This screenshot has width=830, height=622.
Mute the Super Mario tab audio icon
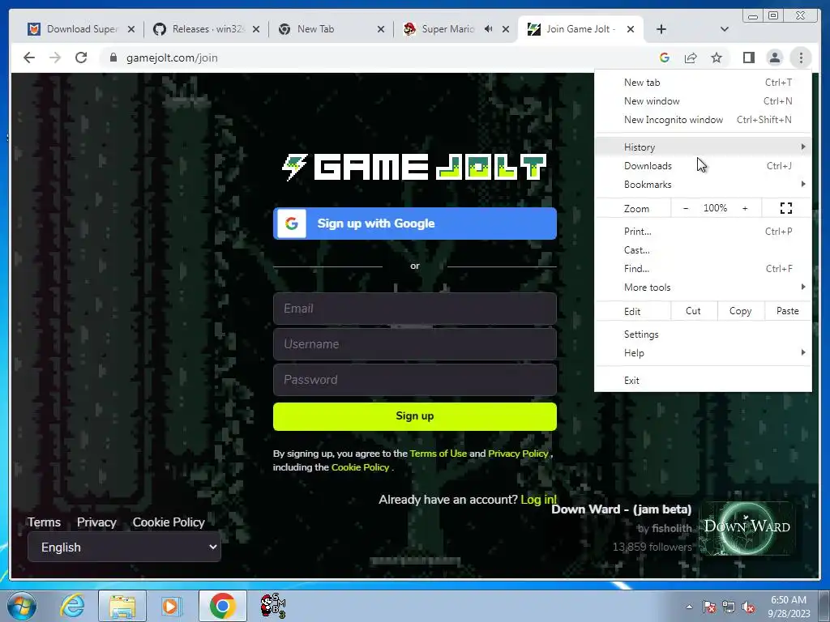(489, 29)
